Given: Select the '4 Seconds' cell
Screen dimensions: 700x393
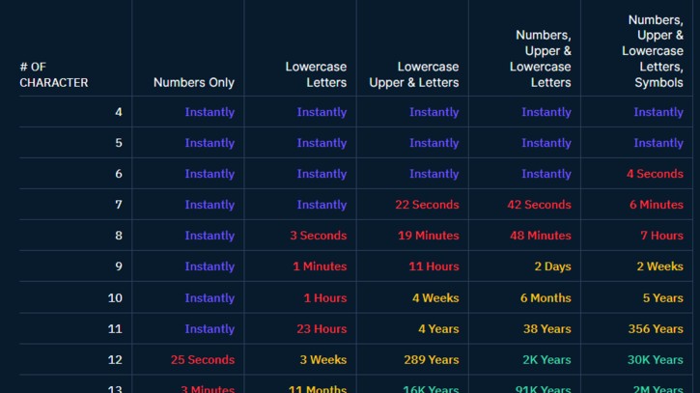Looking at the screenshot, I should [x=654, y=174].
